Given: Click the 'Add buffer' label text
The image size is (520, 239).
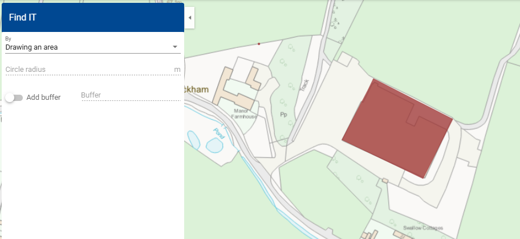Looking at the screenshot, I should [43, 98].
